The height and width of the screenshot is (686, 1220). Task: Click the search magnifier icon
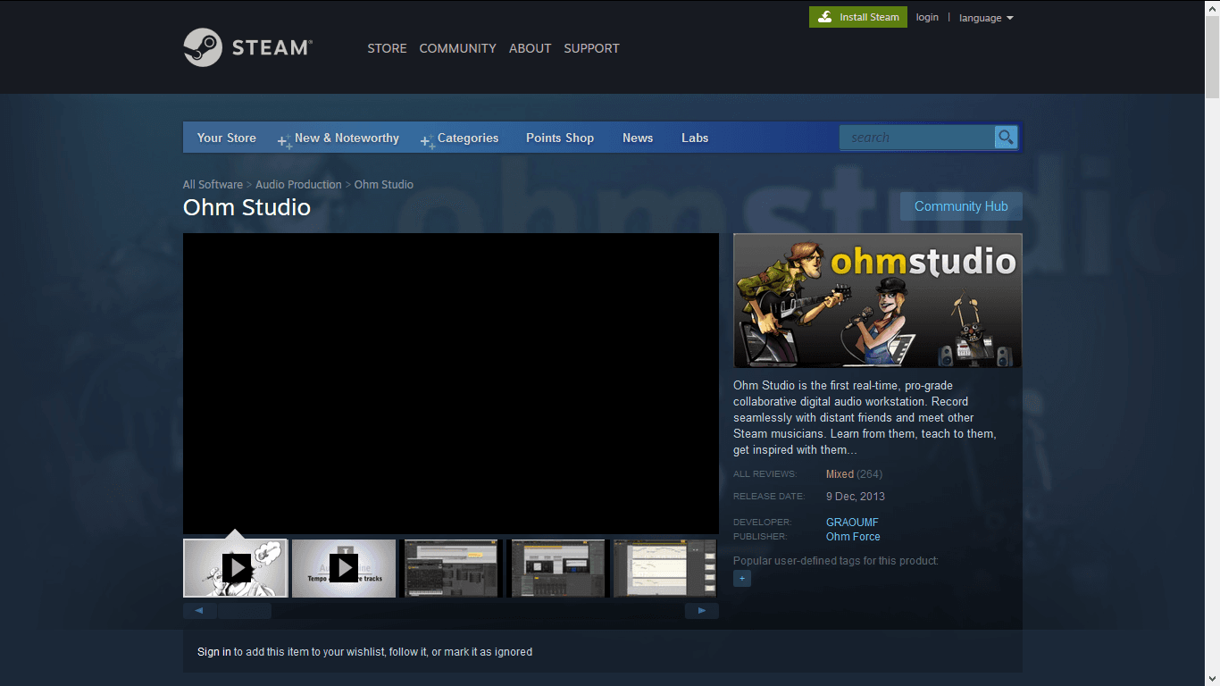1006,138
